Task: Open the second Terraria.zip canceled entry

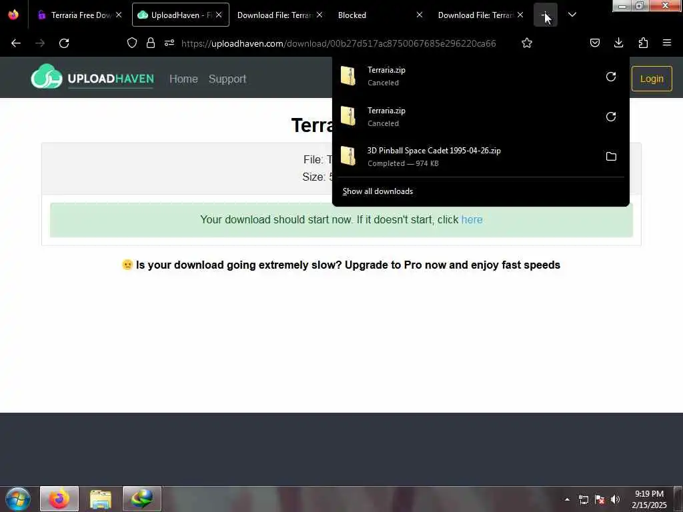Action: 466,117
